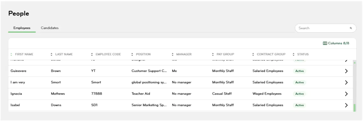Select the Mathews last name cell

click(58, 93)
